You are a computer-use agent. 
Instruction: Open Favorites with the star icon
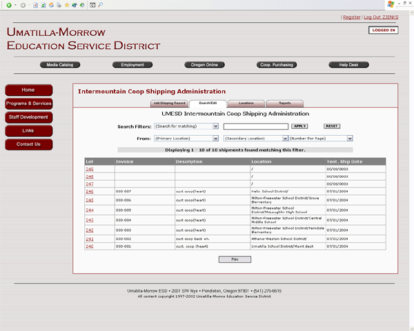[67, 5]
